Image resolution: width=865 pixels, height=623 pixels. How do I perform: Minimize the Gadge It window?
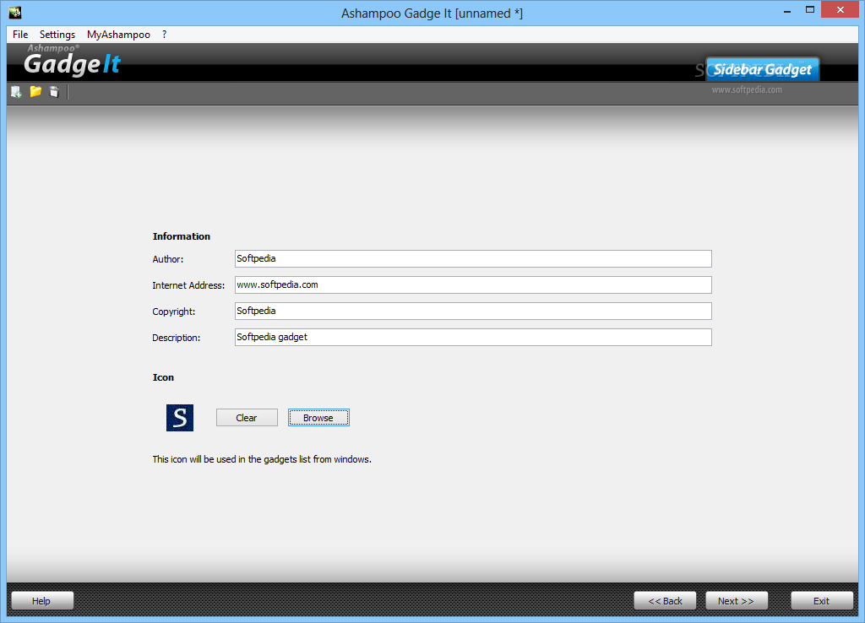pyautogui.click(x=787, y=10)
